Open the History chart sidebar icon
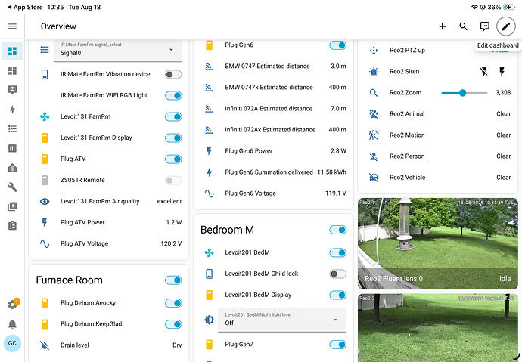Viewport: 522px width, 362px height. point(12,148)
